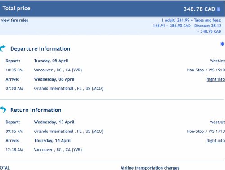Open the view fare rules link
225x170 pixels.
(14, 20)
